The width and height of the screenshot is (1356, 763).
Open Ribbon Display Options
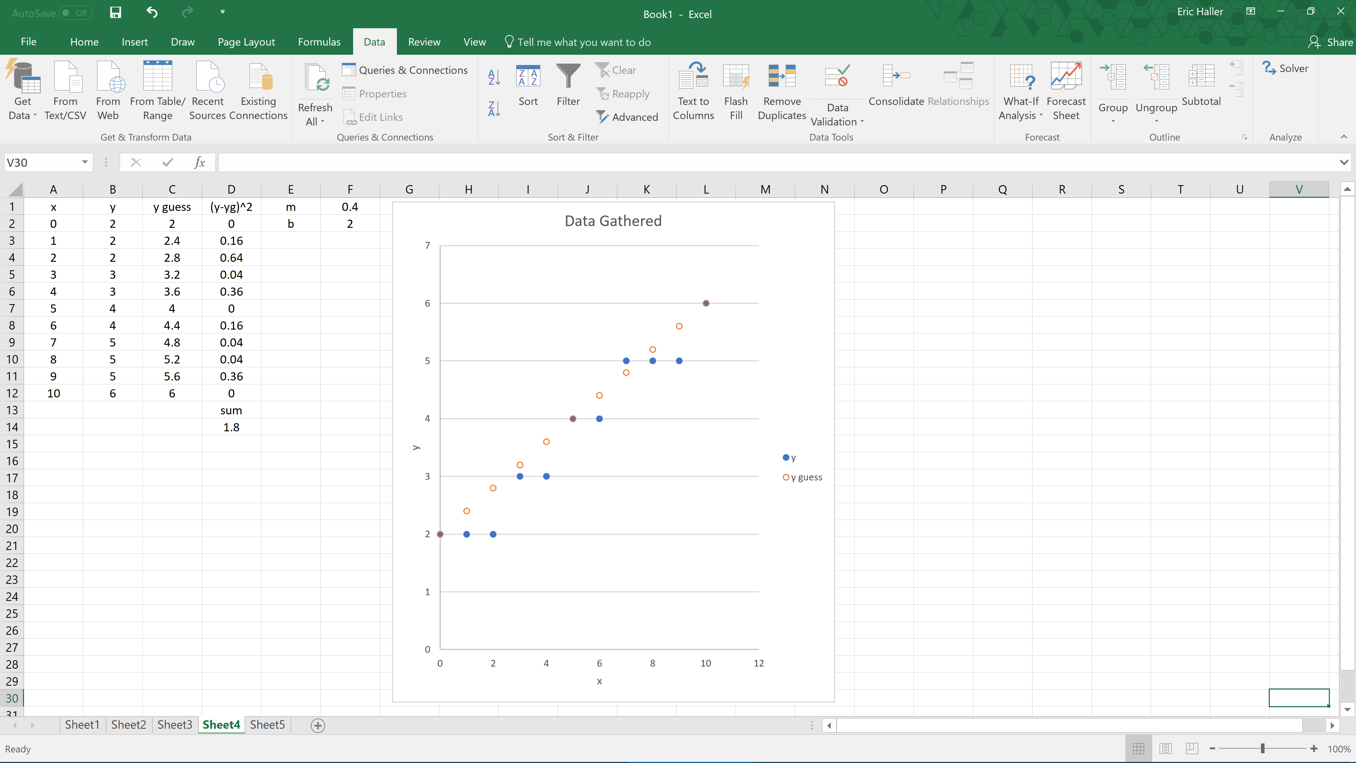point(1251,12)
